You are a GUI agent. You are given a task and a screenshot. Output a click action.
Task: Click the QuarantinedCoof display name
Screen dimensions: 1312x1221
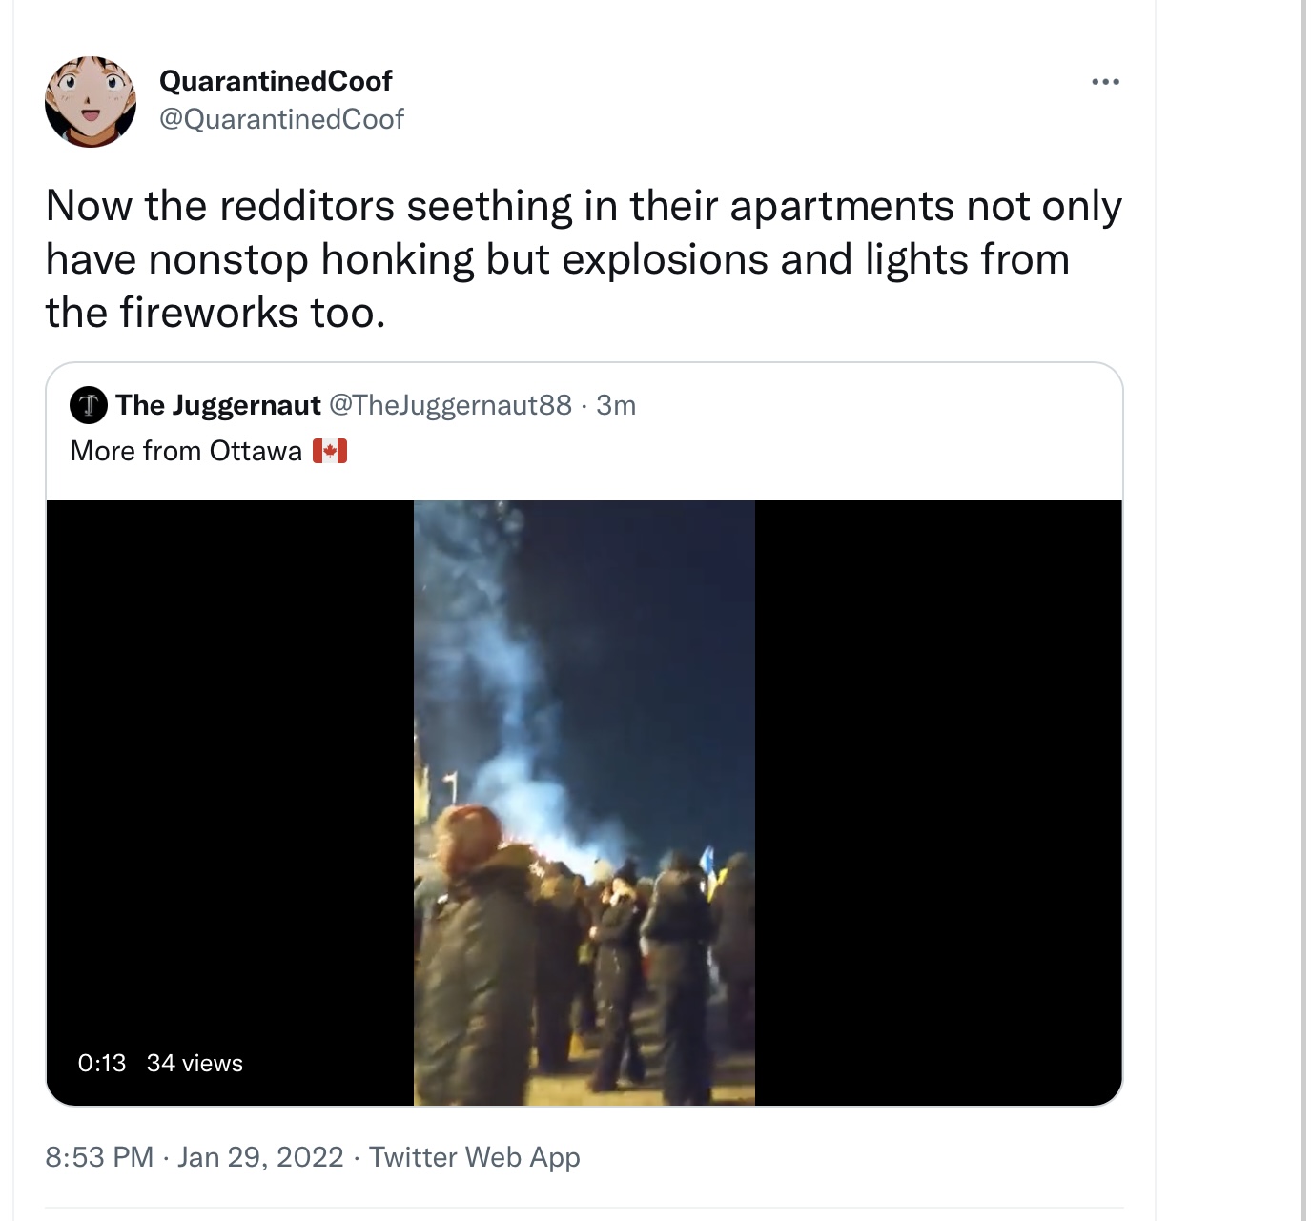[276, 81]
